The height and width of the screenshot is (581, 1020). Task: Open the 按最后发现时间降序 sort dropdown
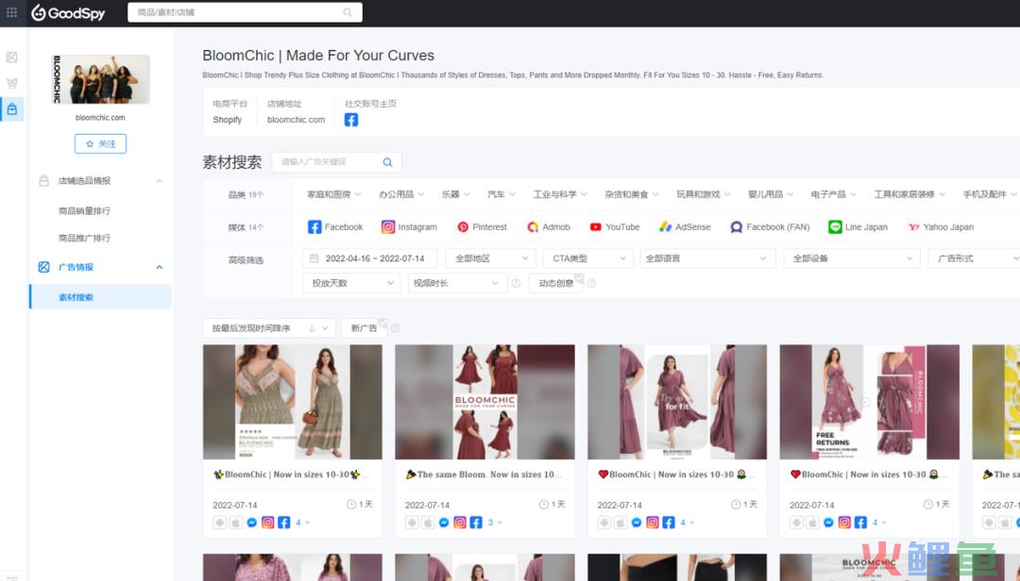tap(269, 328)
